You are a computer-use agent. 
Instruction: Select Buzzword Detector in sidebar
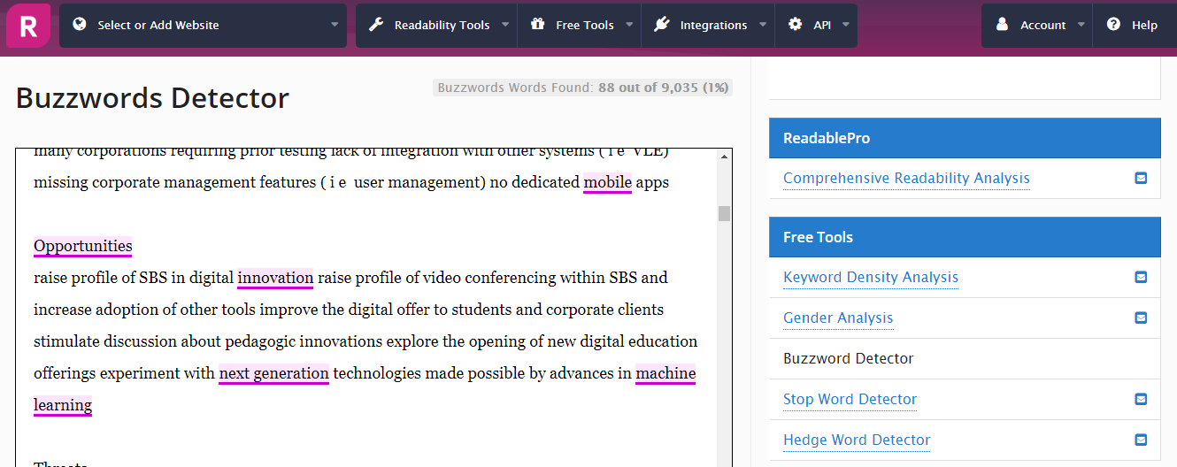[x=848, y=358]
